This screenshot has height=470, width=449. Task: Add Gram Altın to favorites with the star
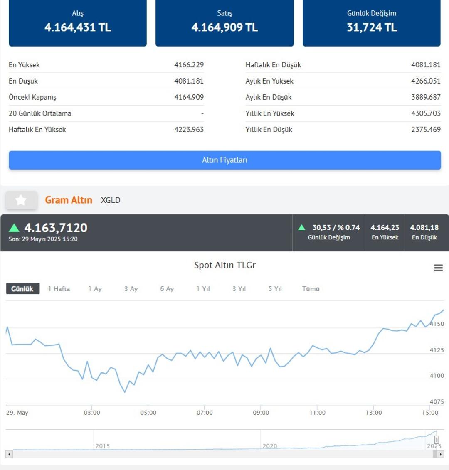pos(21,200)
